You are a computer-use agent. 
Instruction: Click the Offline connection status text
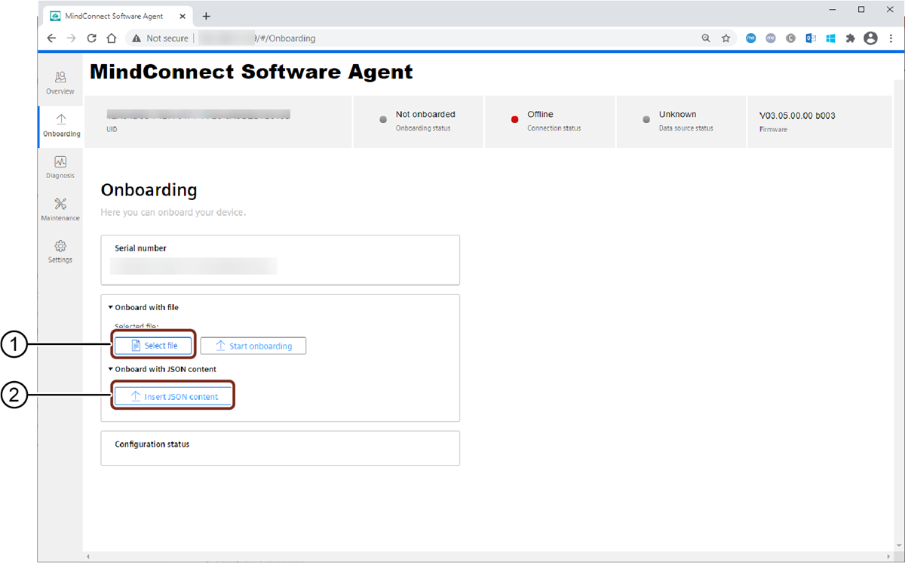[x=540, y=115]
